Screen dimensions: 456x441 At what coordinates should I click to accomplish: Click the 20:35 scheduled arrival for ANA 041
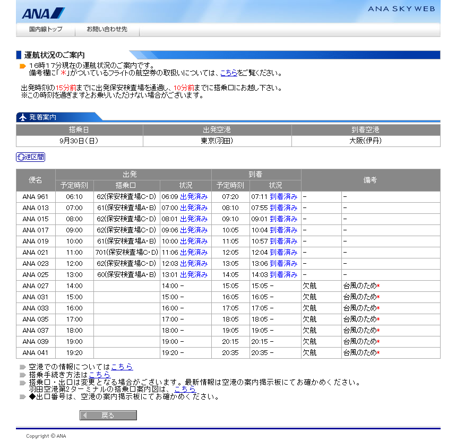click(x=230, y=353)
